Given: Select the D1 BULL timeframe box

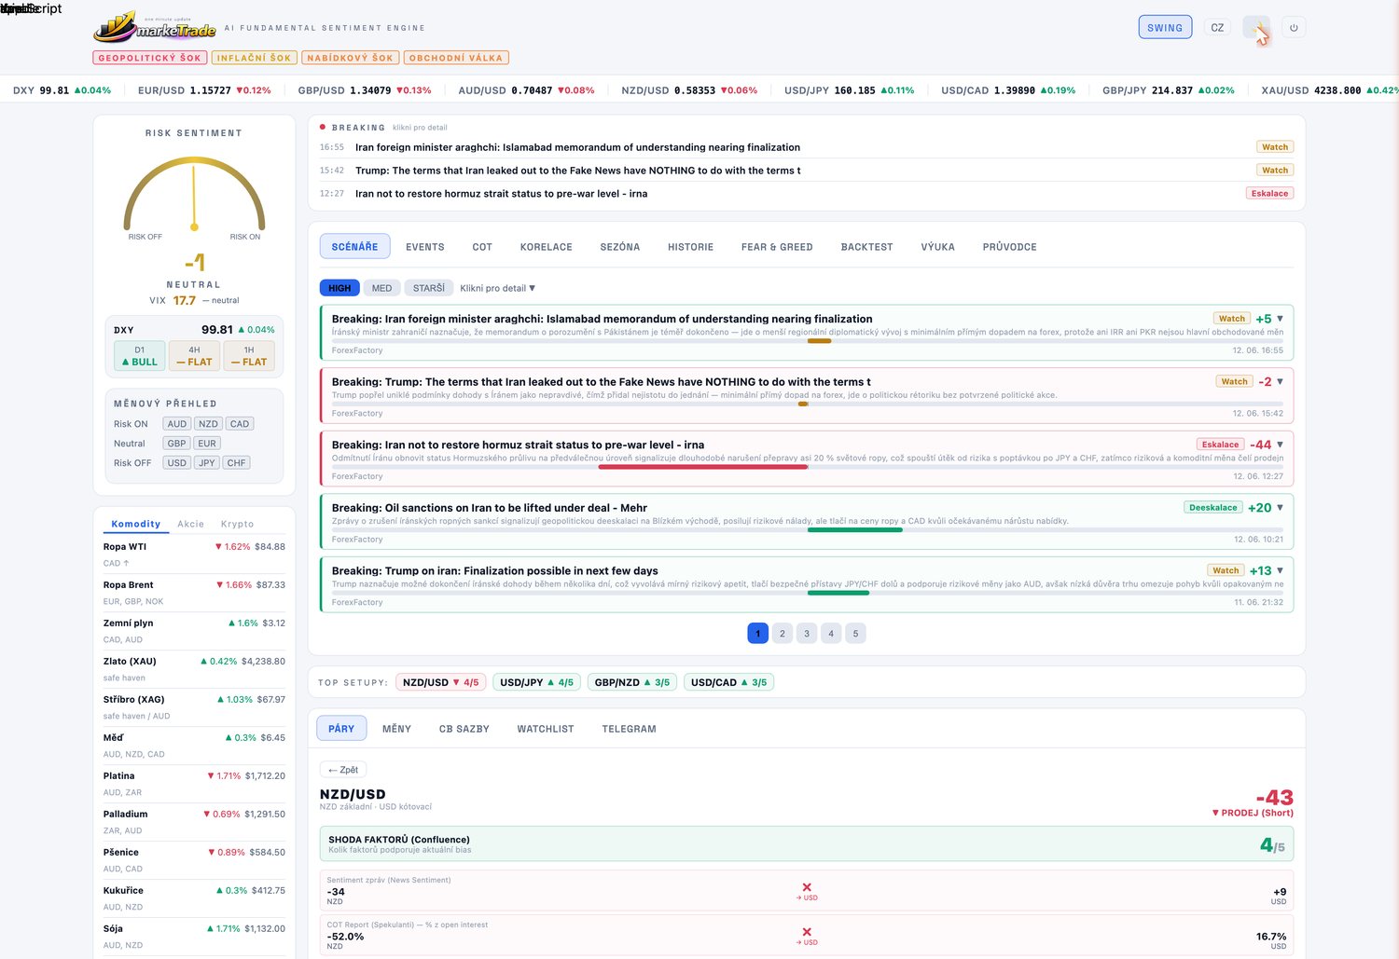Looking at the screenshot, I should 140,356.
